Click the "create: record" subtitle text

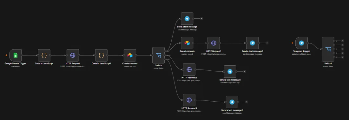(x=130, y=66)
